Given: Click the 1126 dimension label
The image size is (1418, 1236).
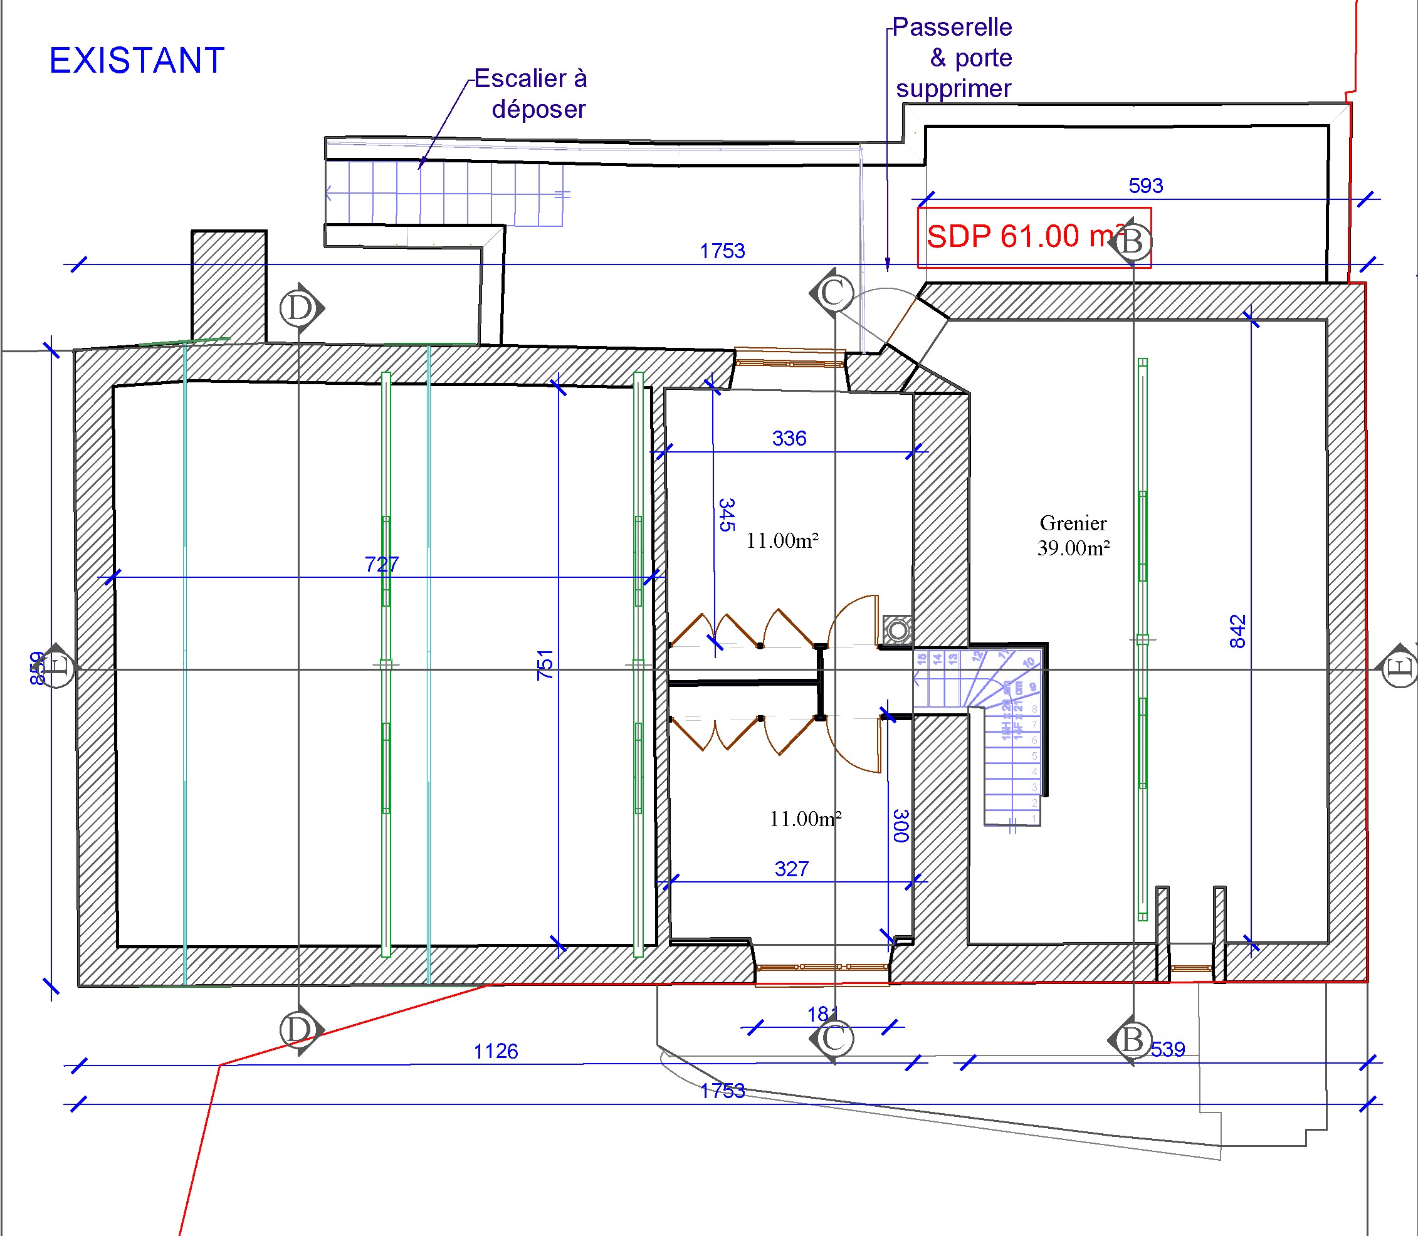Looking at the screenshot, I should coord(495,1051).
